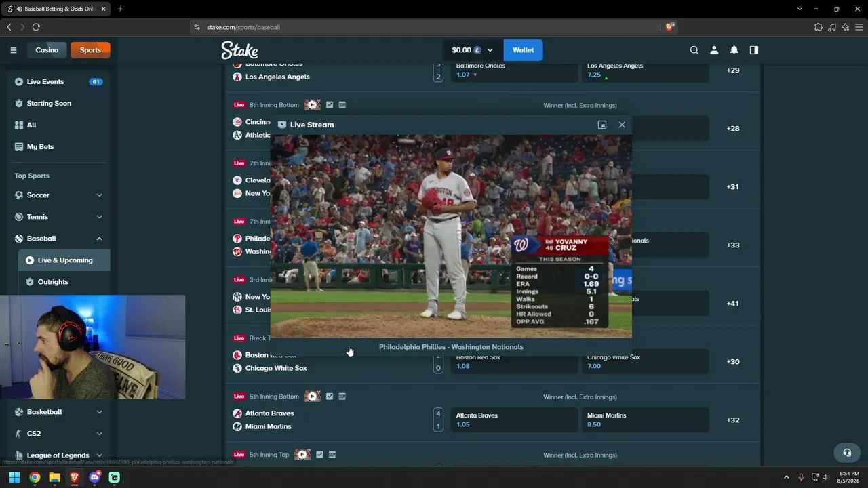Open Stake search with the magnifier icon
868x488 pixels.
[x=694, y=50]
